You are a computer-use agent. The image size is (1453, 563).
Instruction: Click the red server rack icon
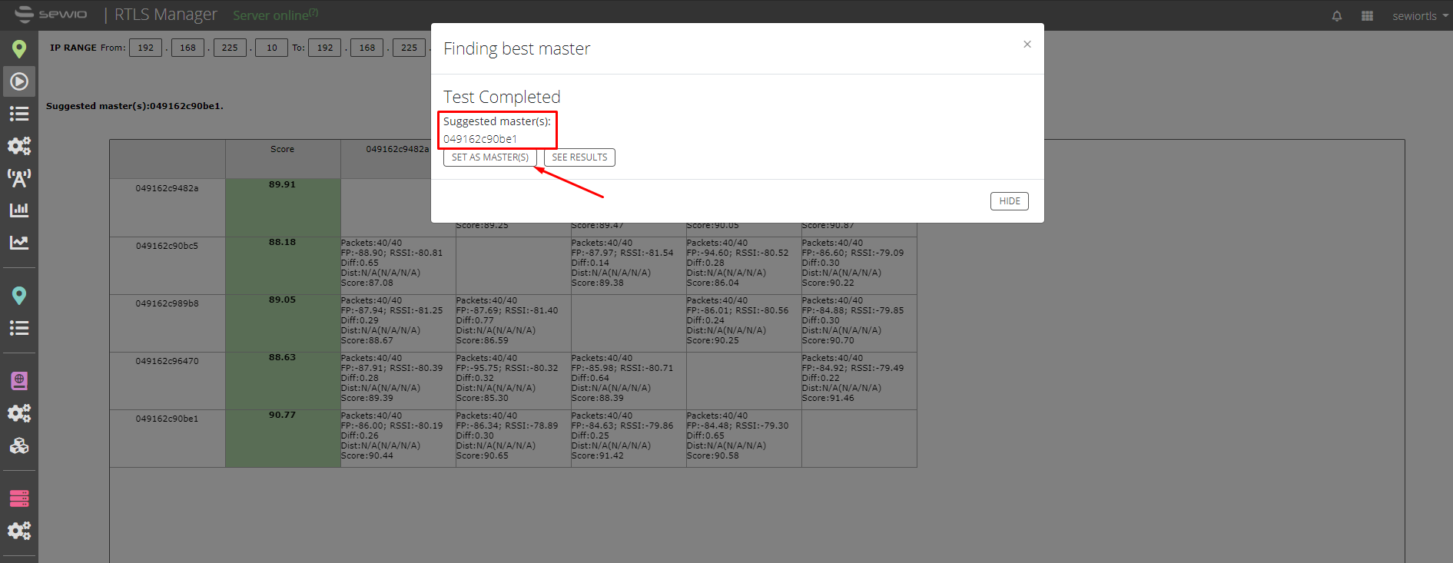tap(19, 498)
